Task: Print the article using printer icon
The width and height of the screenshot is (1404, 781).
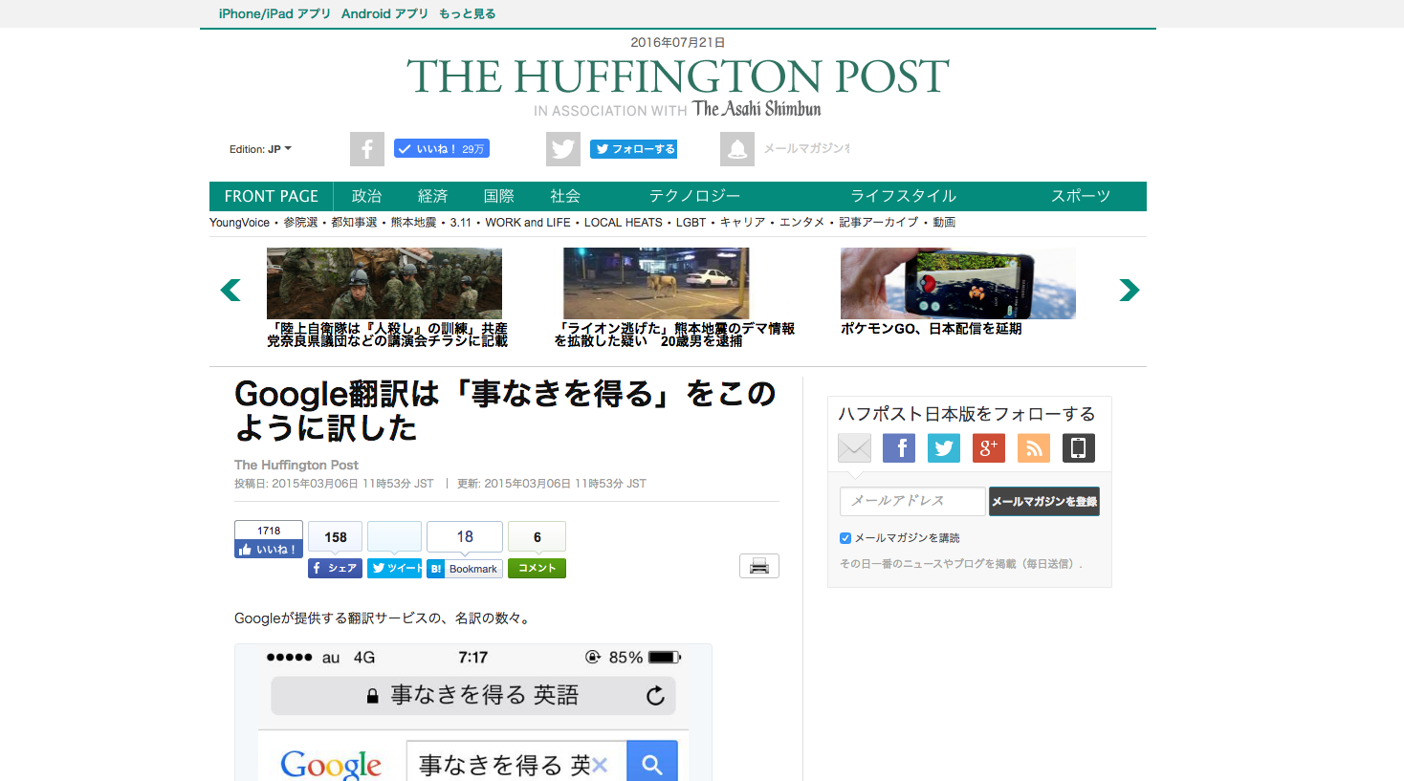Action: point(759,566)
